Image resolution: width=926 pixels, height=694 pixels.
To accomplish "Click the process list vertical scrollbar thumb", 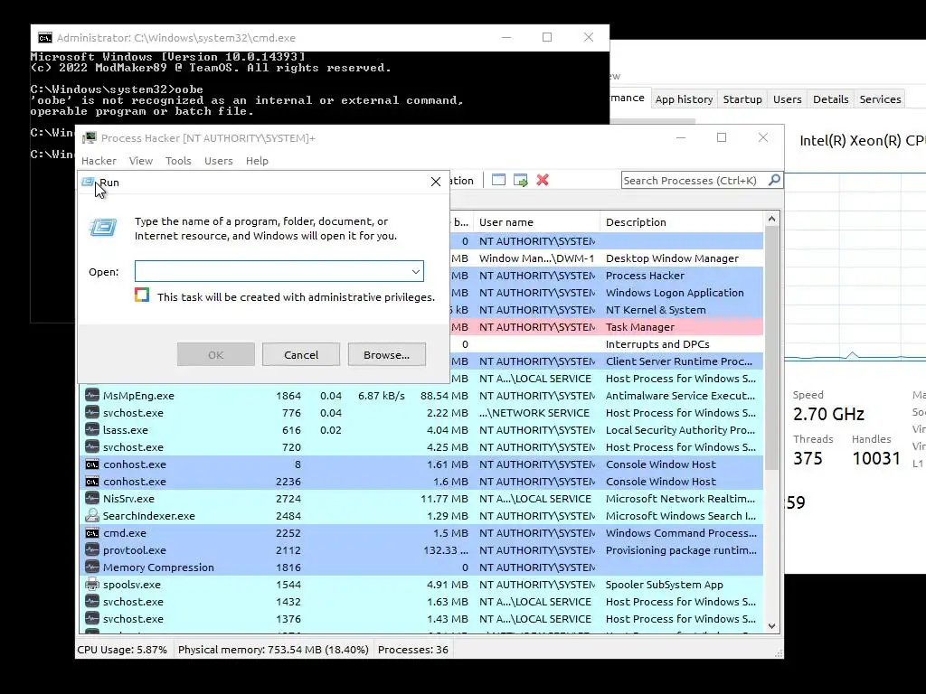I will pyautogui.click(x=772, y=348).
